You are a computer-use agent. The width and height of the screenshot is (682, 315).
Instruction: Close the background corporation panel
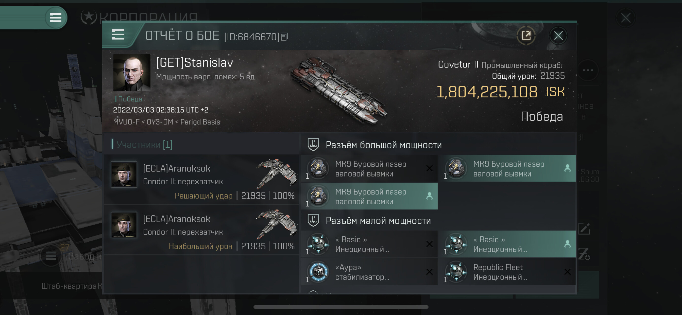[x=625, y=18]
